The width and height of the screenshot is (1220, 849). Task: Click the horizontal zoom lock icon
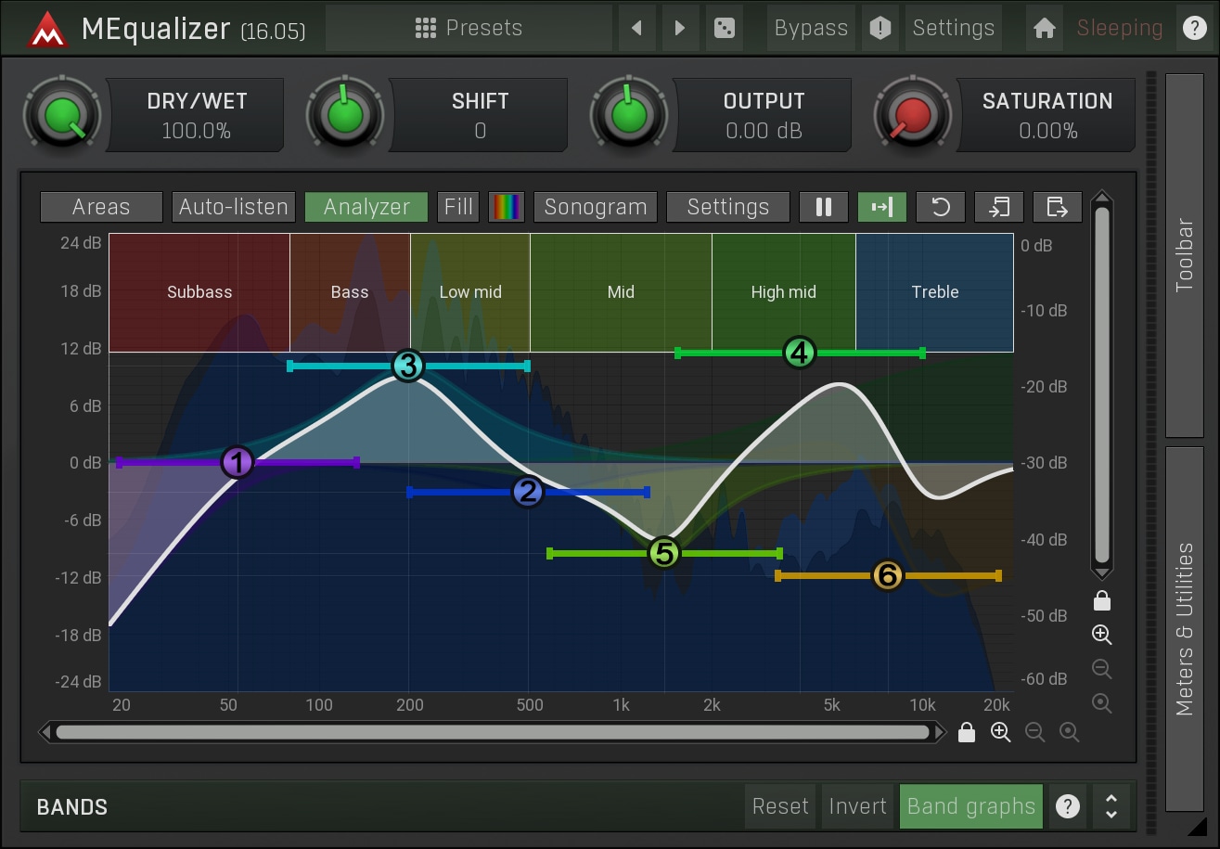tap(967, 732)
